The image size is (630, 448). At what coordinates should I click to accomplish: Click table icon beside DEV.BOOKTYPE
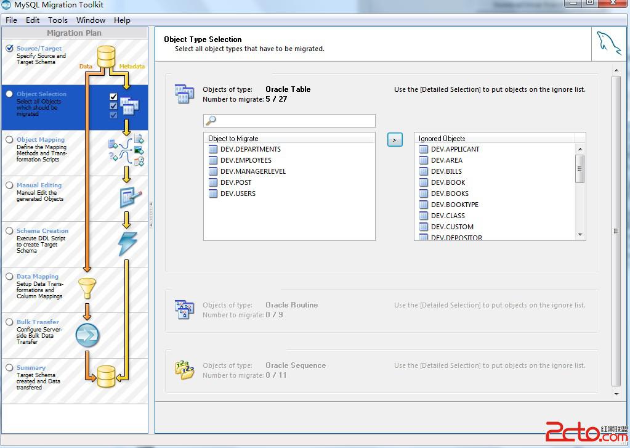coord(424,205)
